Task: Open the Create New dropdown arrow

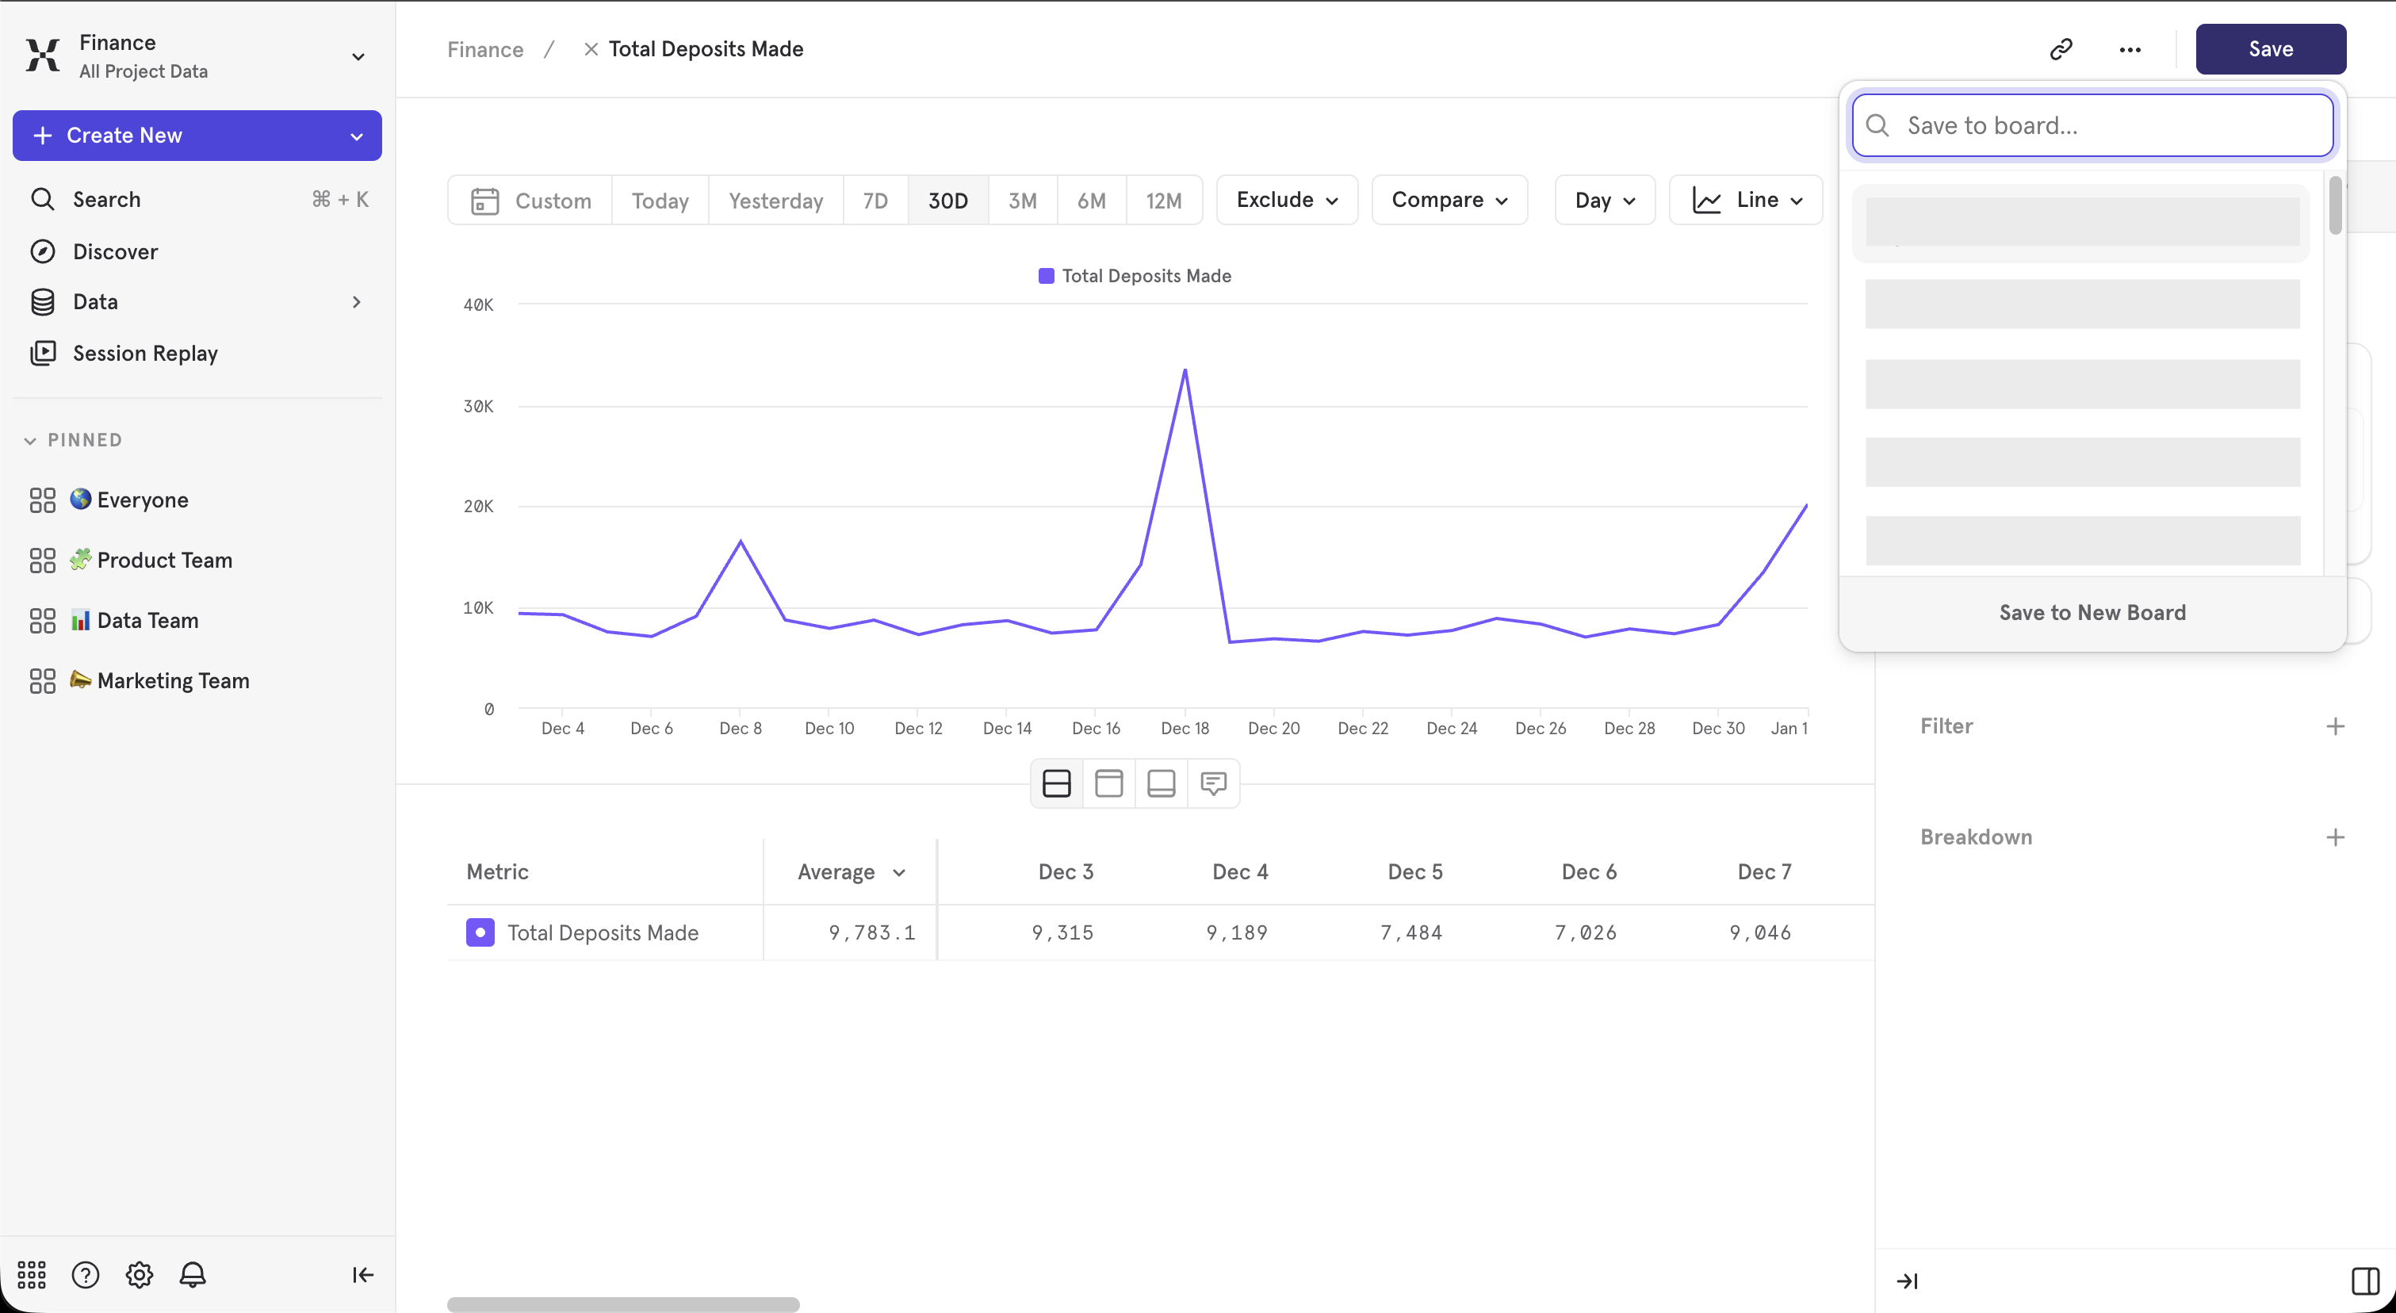Action: click(356, 136)
